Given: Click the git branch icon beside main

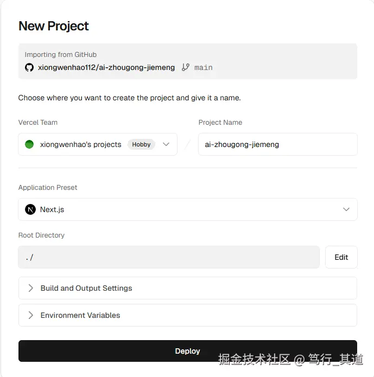Looking at the screenshot, I should (x=186, y=67).
